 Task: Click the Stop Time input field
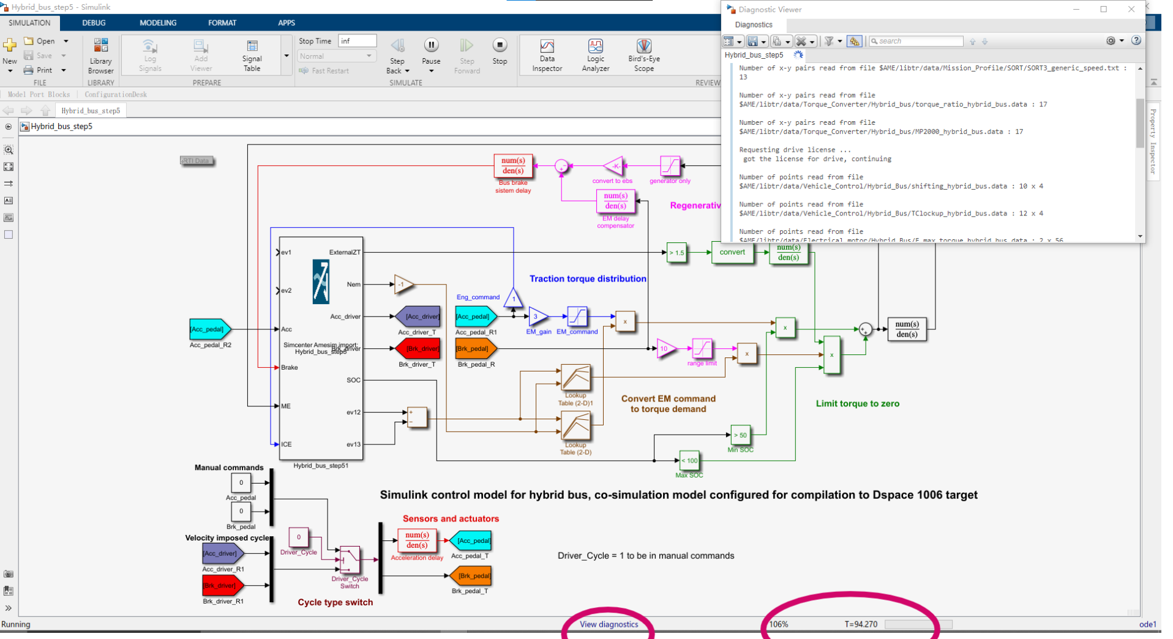[x=357, y=40]
